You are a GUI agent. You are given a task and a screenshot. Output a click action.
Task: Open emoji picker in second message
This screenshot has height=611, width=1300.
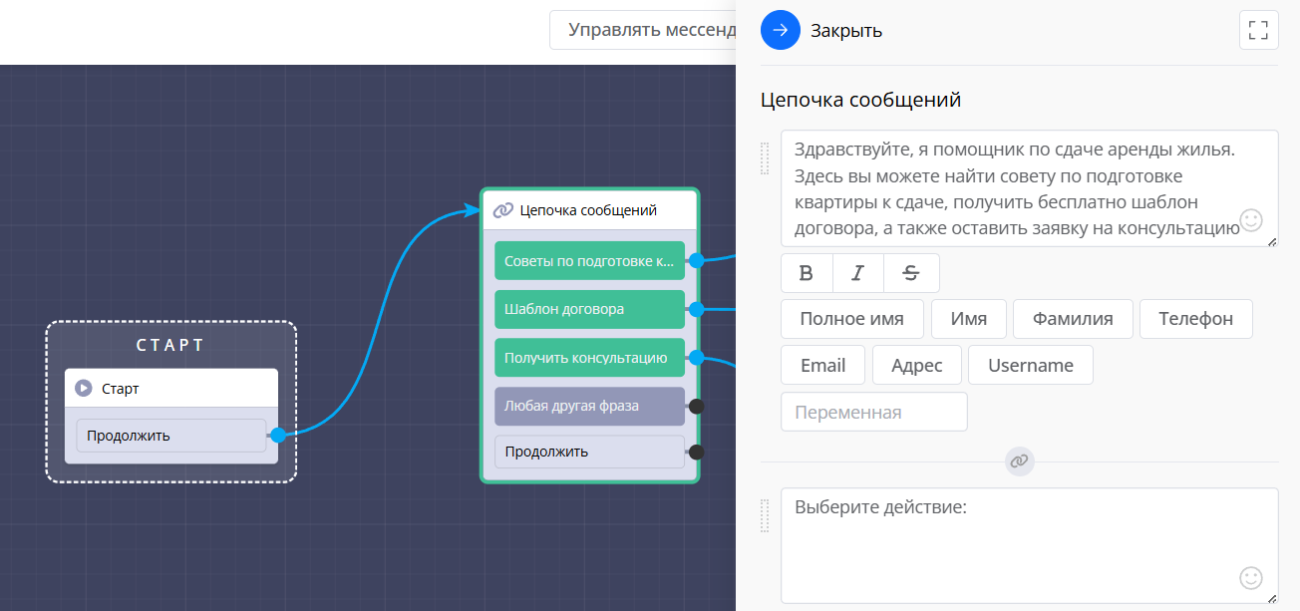[x=1250, y=577]
